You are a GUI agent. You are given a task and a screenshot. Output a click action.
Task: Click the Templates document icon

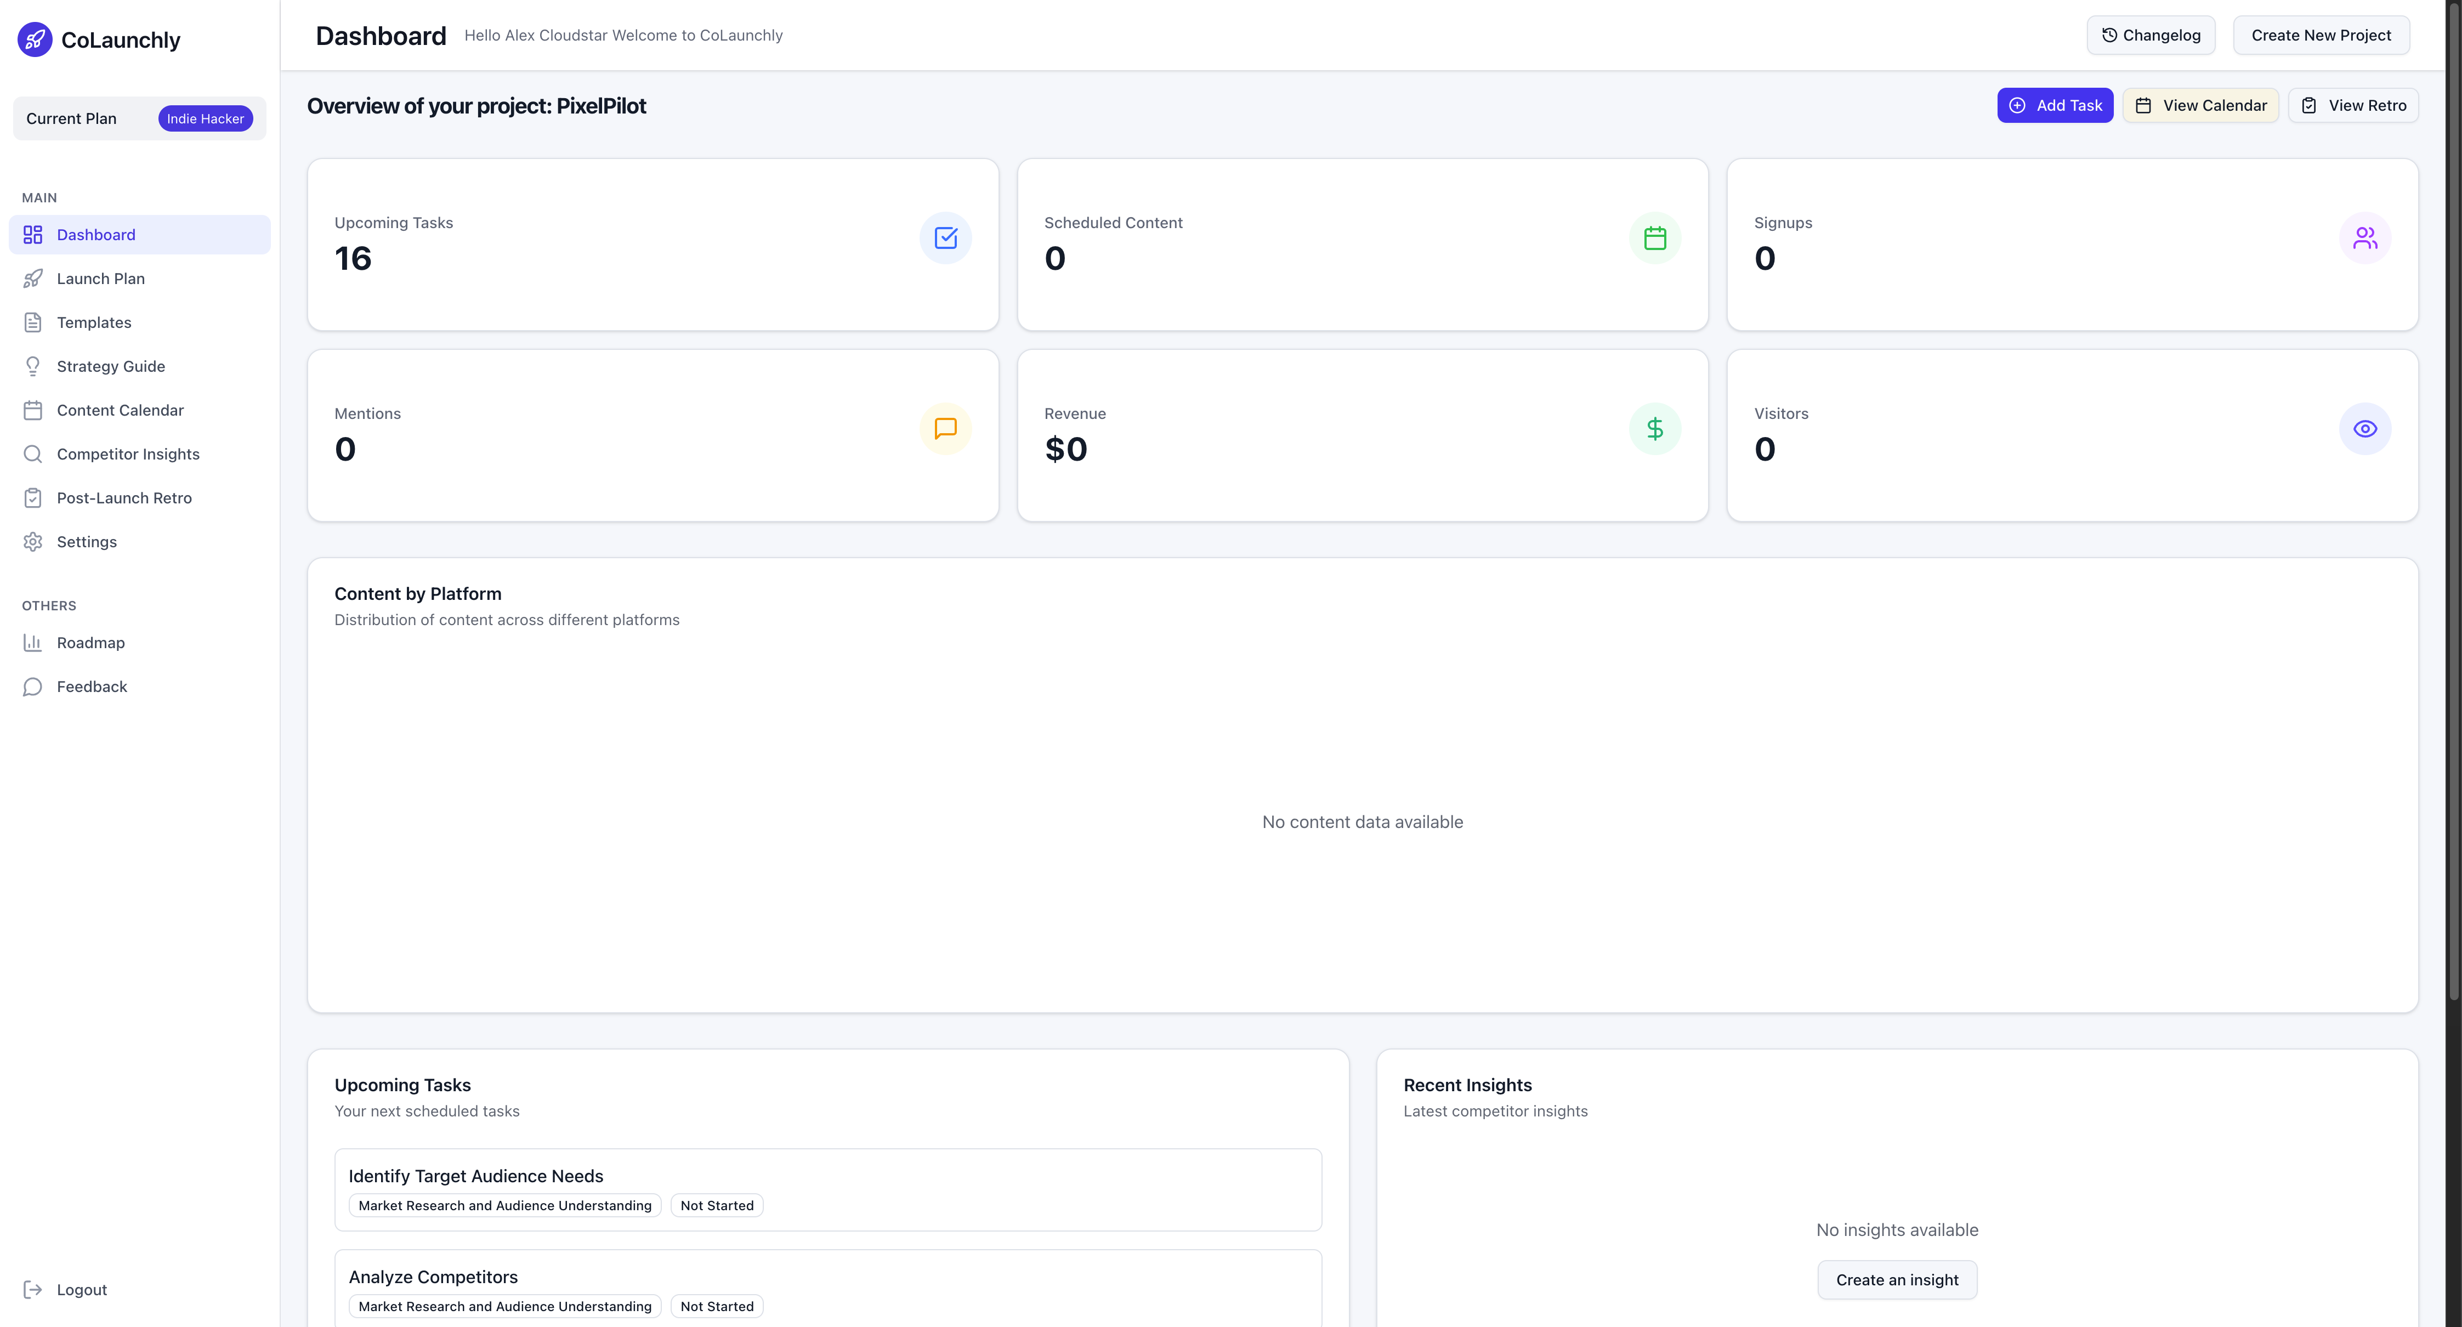pos(32,322)
